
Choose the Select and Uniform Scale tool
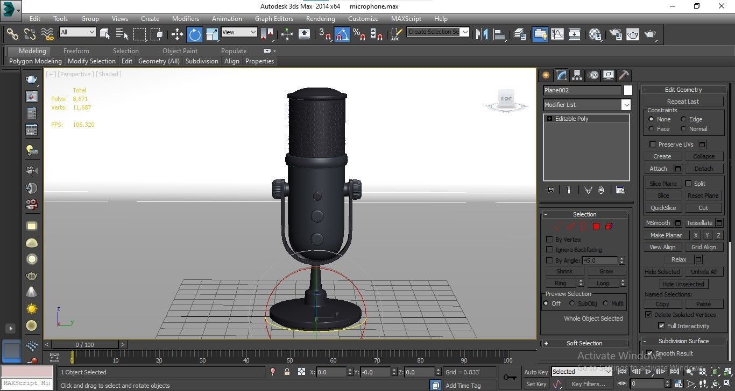[212, 34]
